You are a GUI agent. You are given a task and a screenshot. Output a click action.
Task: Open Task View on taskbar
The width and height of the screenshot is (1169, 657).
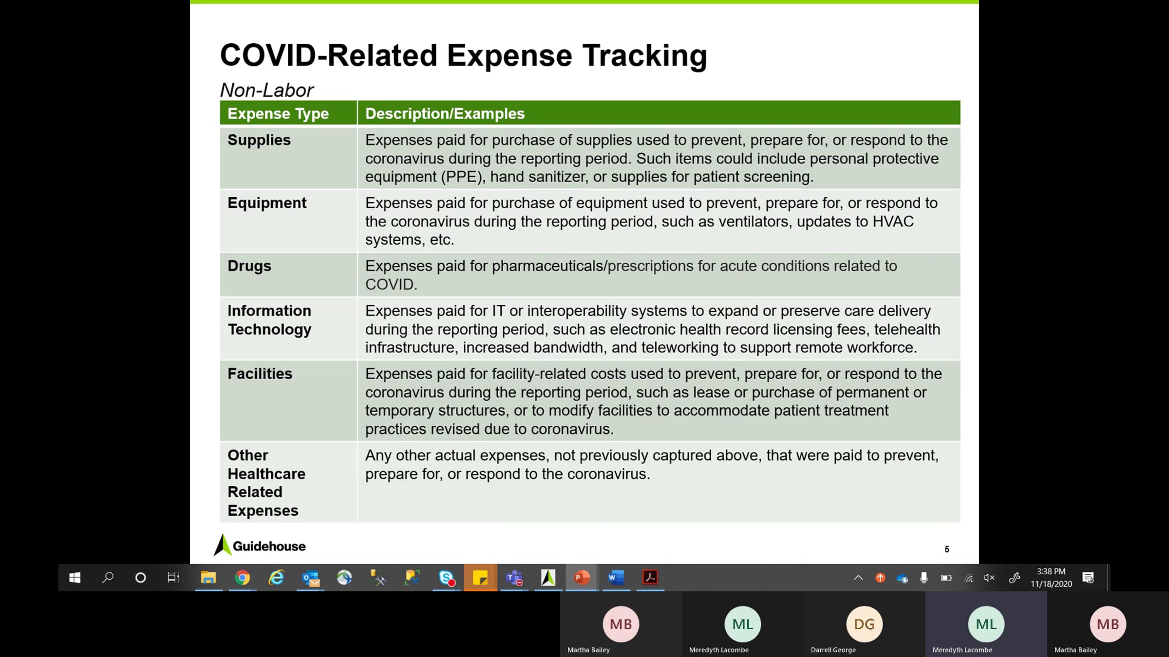tap(173, 578)
